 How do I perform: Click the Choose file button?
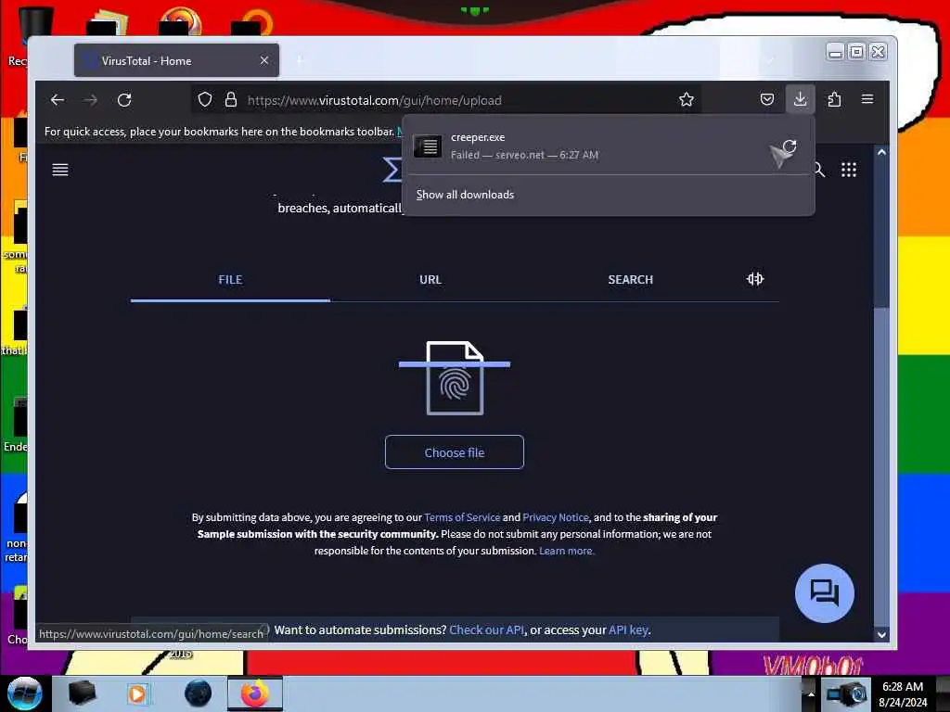(455, 452)
